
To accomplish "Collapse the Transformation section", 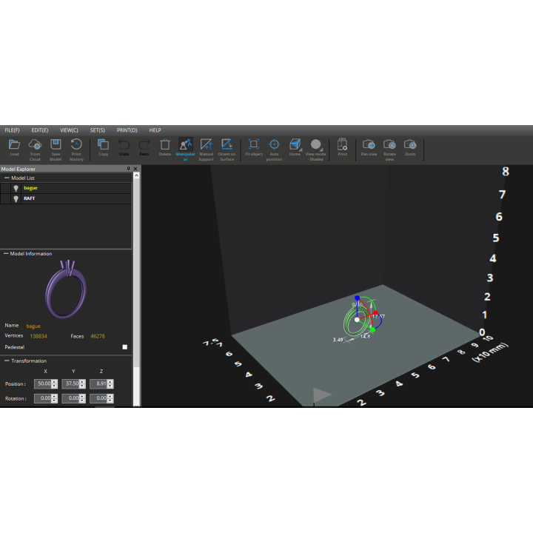I will click(x=7, y=361).
